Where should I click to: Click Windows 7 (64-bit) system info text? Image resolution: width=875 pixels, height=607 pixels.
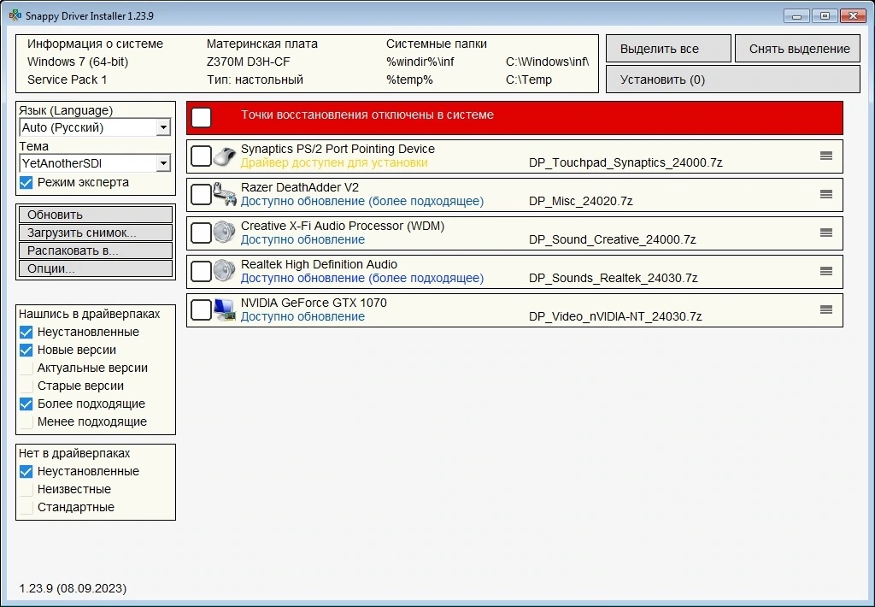(x=78, y=62)
